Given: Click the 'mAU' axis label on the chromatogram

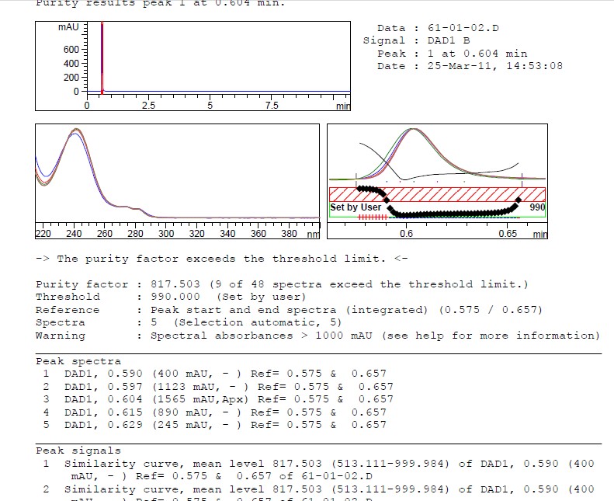Looking at the screenshot, I should click(x=68, y=27).
